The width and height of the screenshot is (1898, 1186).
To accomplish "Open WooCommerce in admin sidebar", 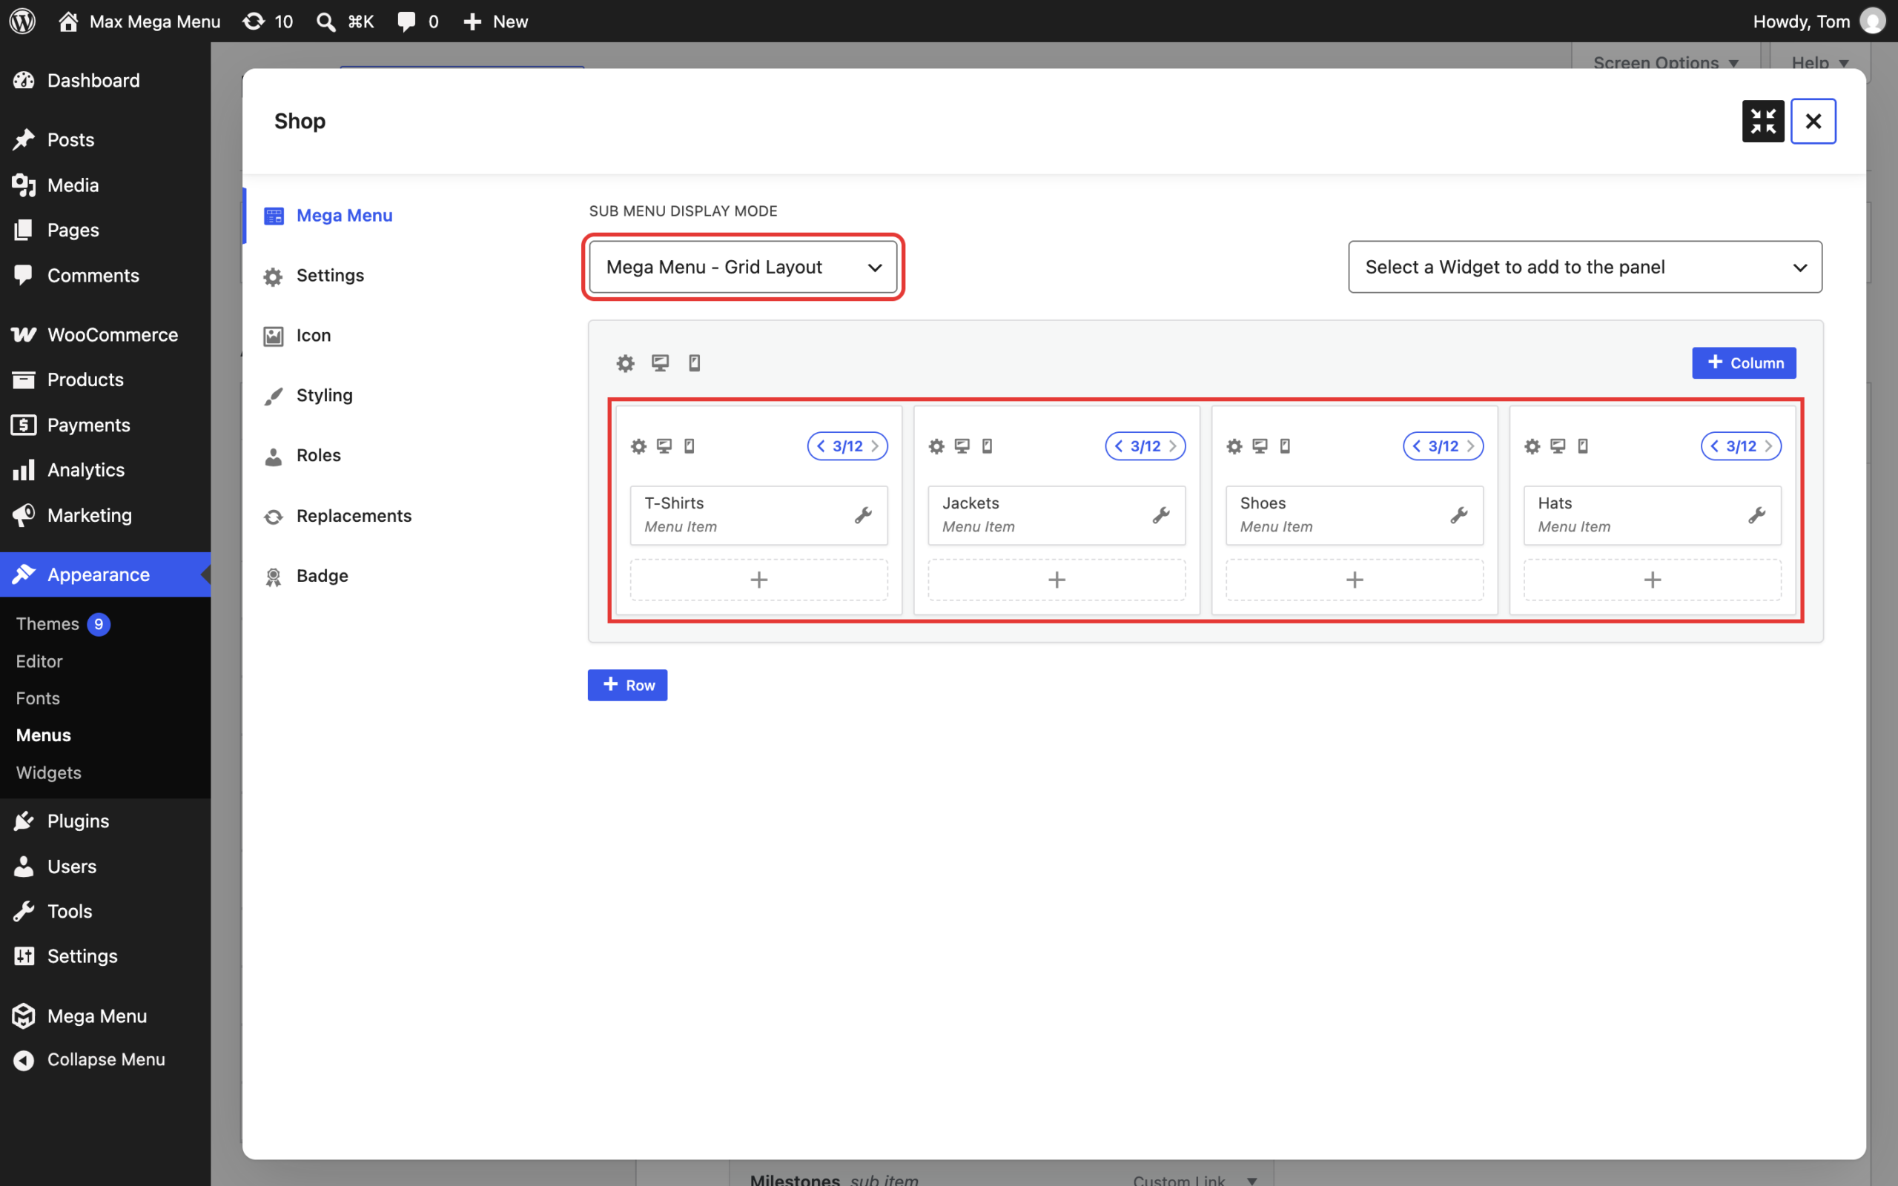I will [x=105, y=335].
